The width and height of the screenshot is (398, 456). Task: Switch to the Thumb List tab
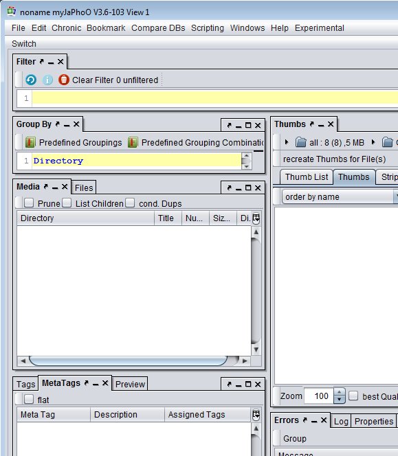pyautogui.click(x=307, y=176)
